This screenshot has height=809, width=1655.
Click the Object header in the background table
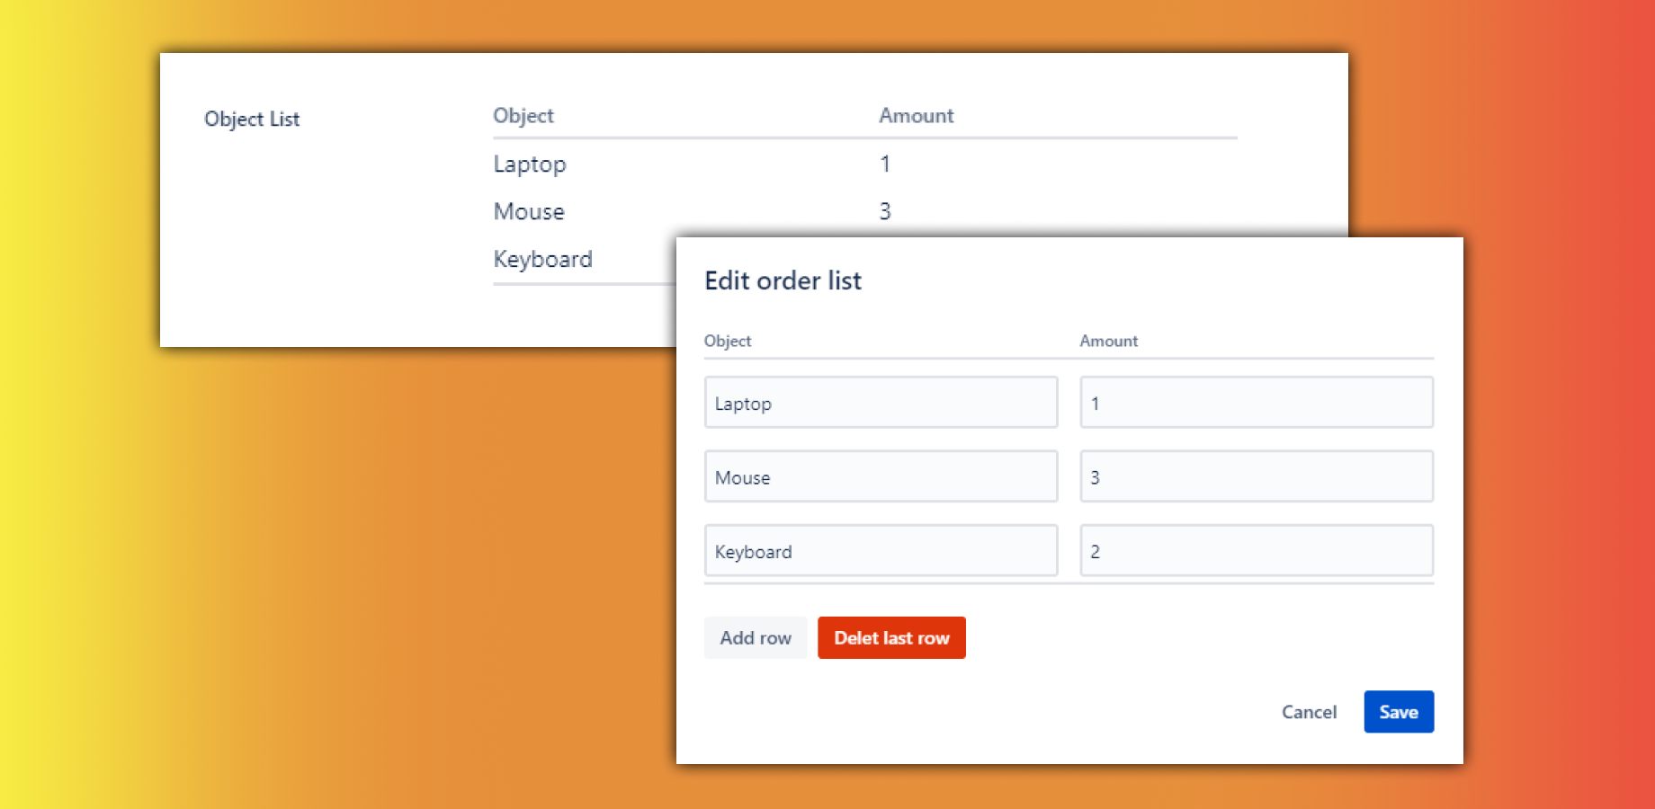click(x=523, y=116)
